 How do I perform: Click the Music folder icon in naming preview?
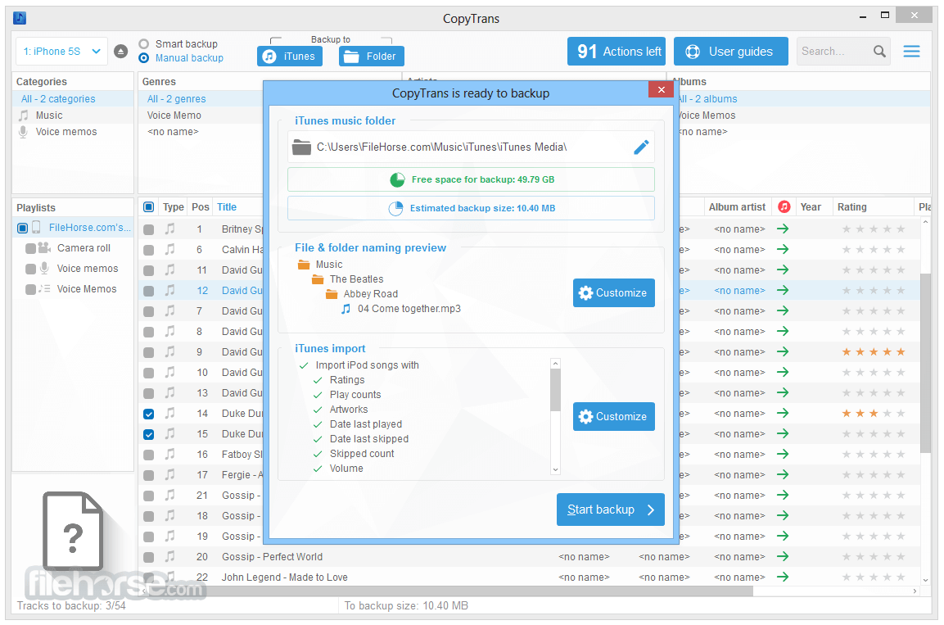(304, 265)
